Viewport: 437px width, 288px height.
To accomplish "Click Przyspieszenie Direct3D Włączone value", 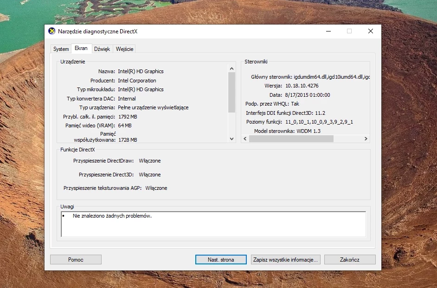I will [x=150, y=175].
